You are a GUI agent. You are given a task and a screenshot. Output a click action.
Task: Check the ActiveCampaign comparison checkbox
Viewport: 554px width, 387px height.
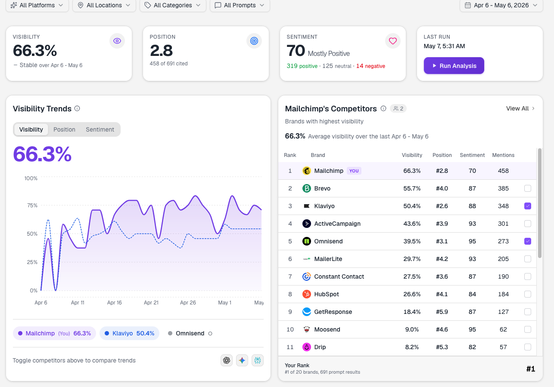tap(528, 224)
